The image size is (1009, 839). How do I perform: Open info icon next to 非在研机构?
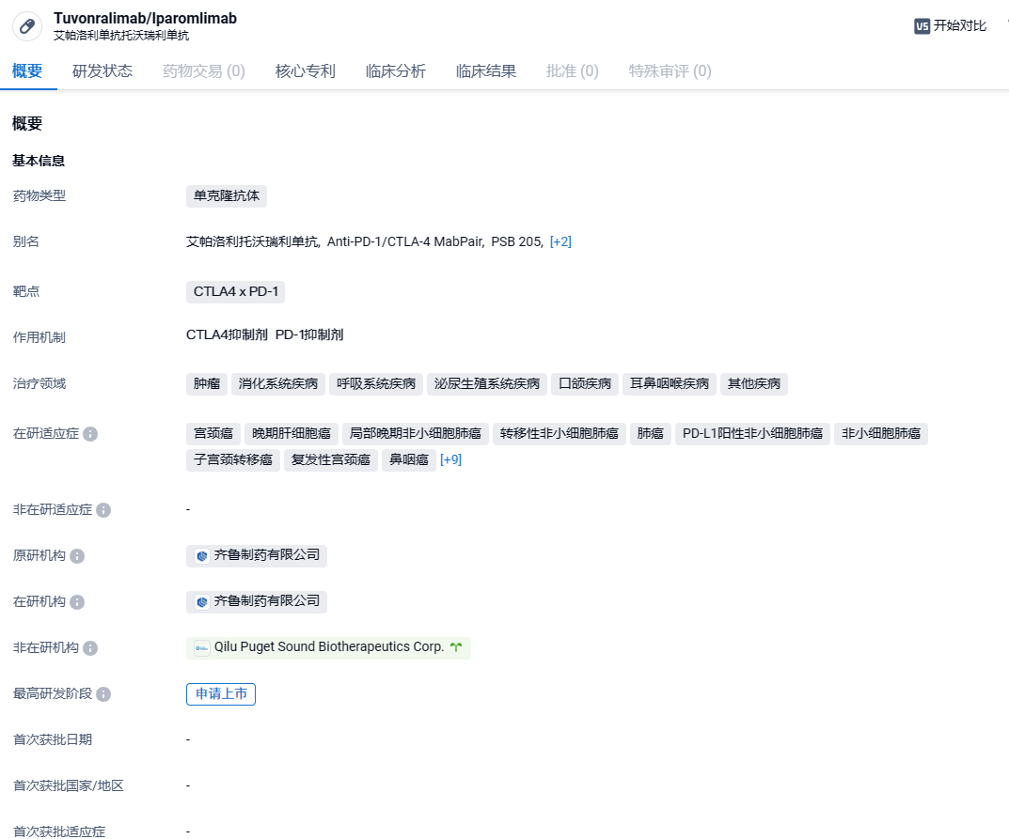coord(90,648)
